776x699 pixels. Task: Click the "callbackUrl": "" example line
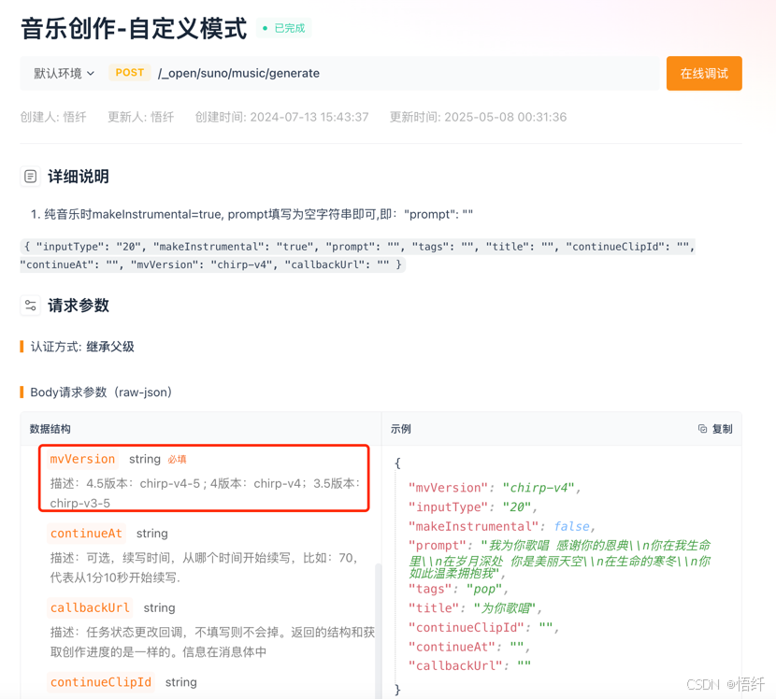point(469,666)
